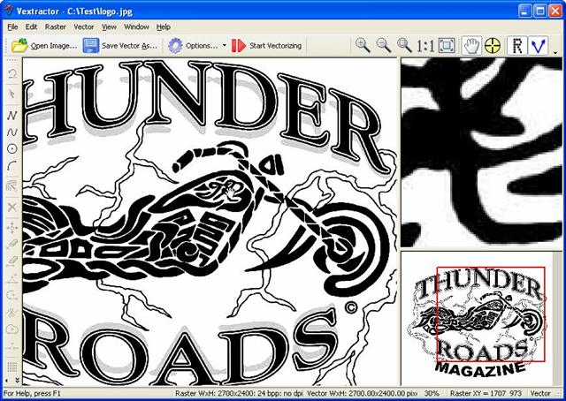Click the move nodes crosshair tool
This screenshot has width=566, height=401.
12,228
